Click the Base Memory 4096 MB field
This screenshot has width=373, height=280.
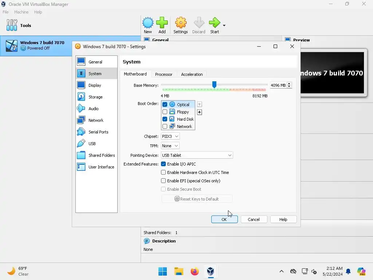coord(278,85)
